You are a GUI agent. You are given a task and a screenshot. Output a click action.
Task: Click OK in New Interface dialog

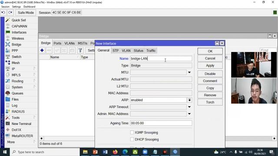point(210,51)
